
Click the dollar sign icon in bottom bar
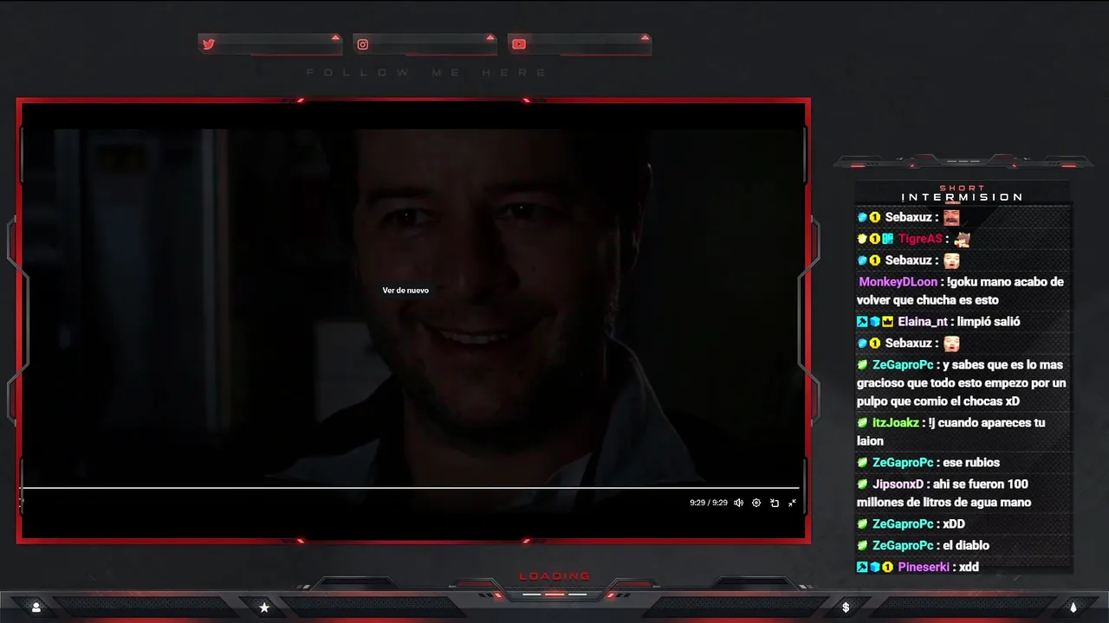click(x=846, y=607)
